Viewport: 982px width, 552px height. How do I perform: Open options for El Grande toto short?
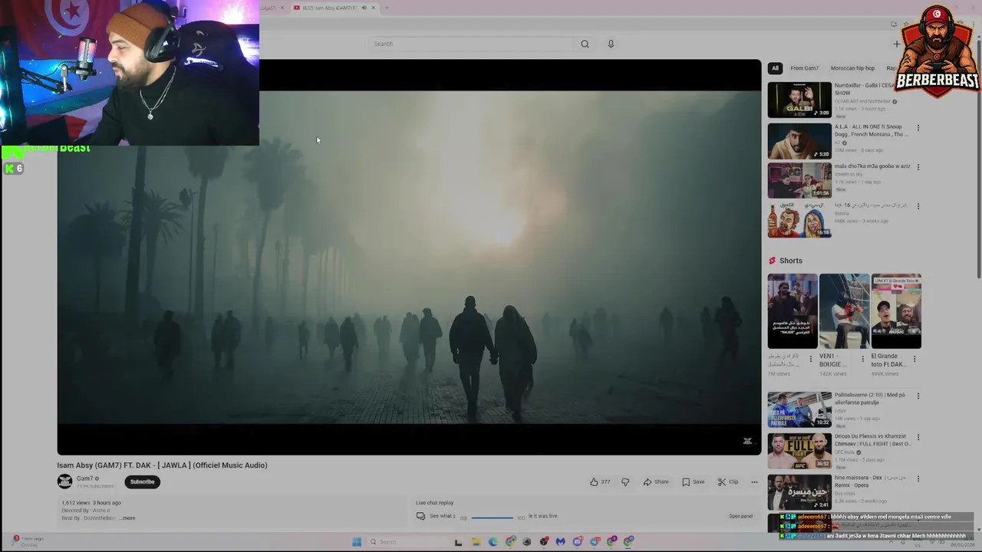pyautogui.click(x=914, y=358)
